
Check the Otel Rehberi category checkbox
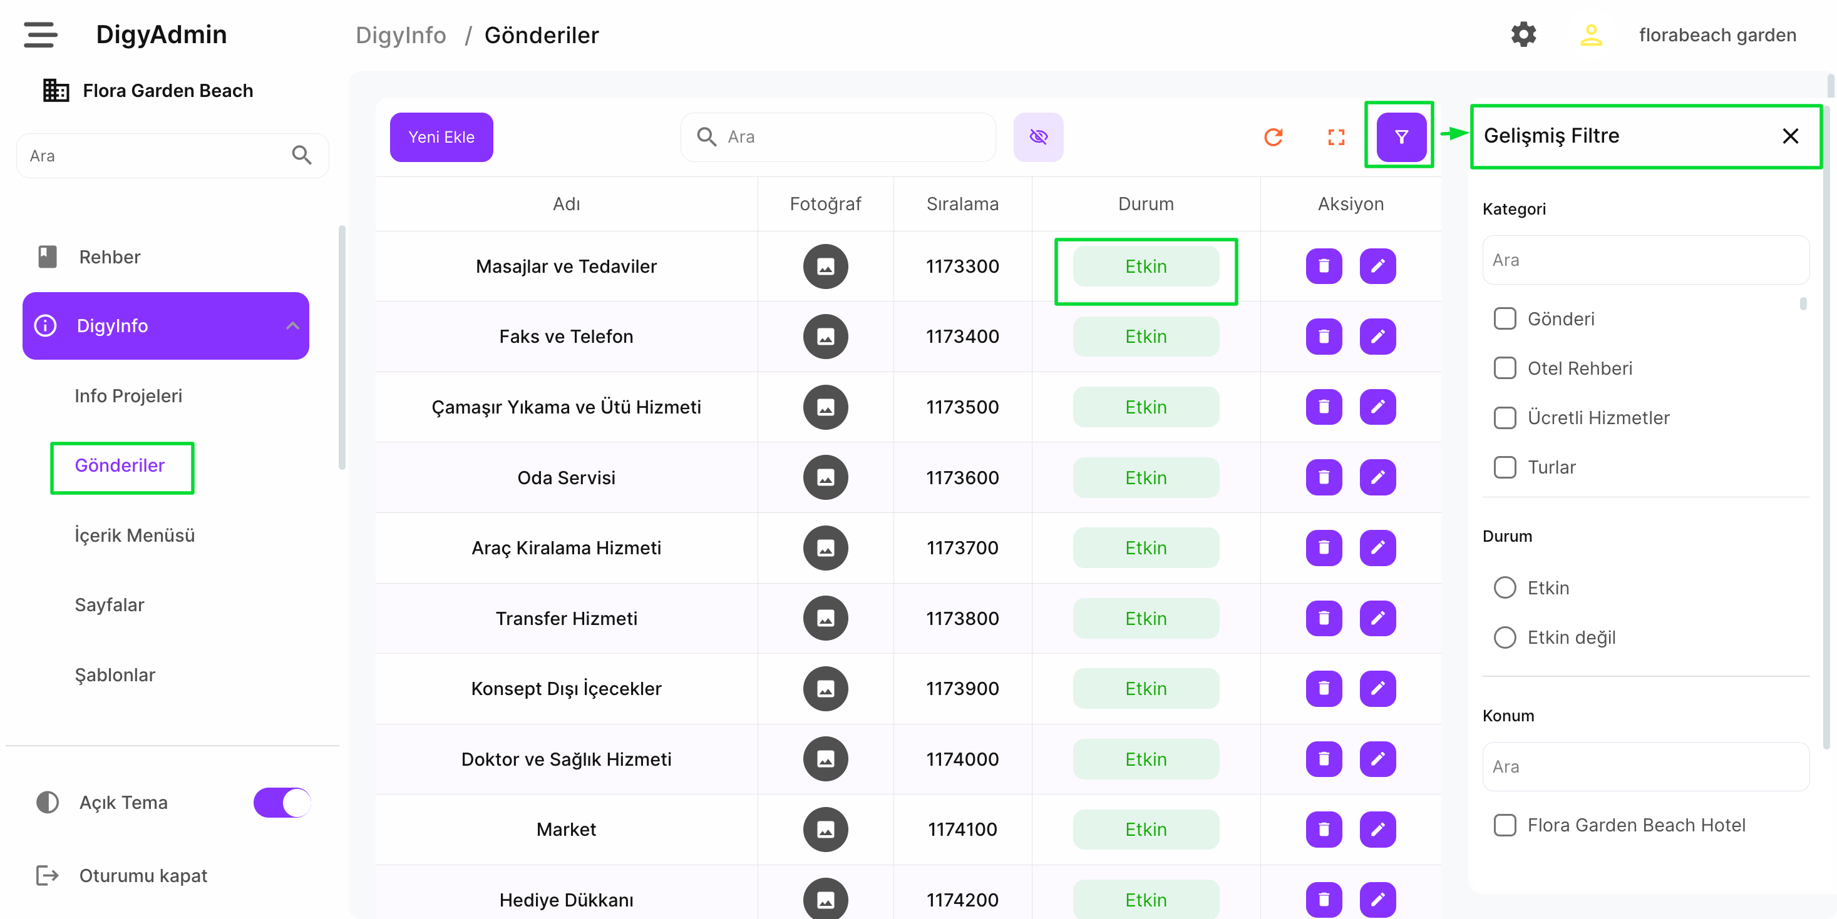(1505, 368)
